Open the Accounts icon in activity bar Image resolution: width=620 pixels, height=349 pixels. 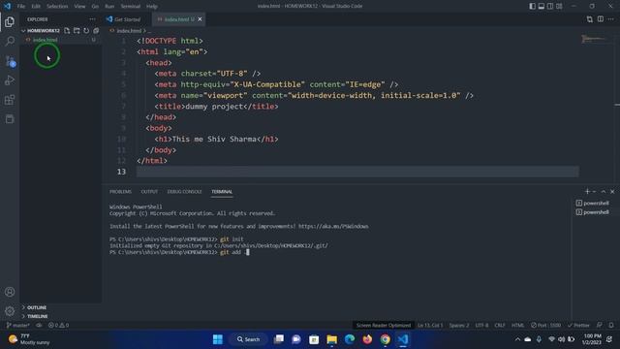(x=10, y=292)
